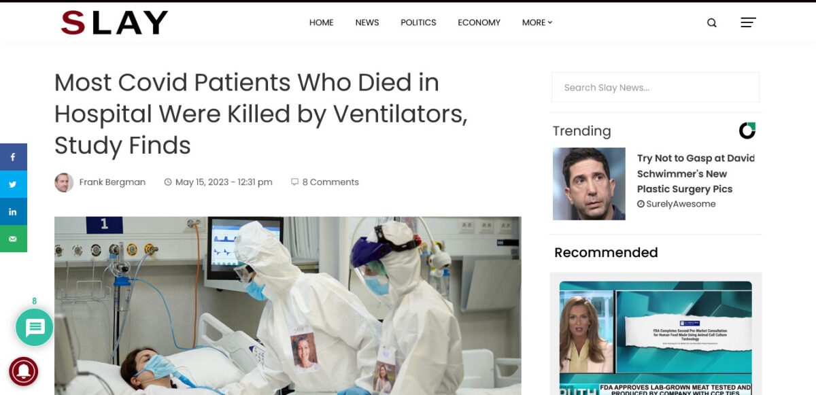Open the recommended lab-grown meat video thumbnail
816x395 pixels.
coord(656,338)
